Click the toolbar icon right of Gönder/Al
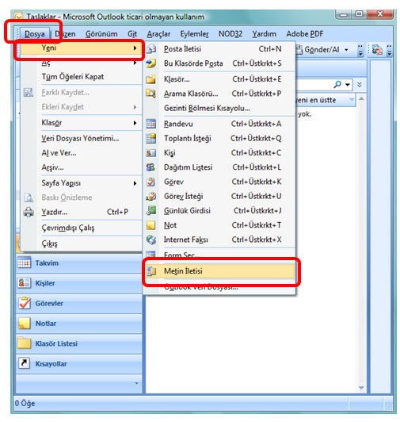Screen dimensions: 400x422 pos(377,50)
